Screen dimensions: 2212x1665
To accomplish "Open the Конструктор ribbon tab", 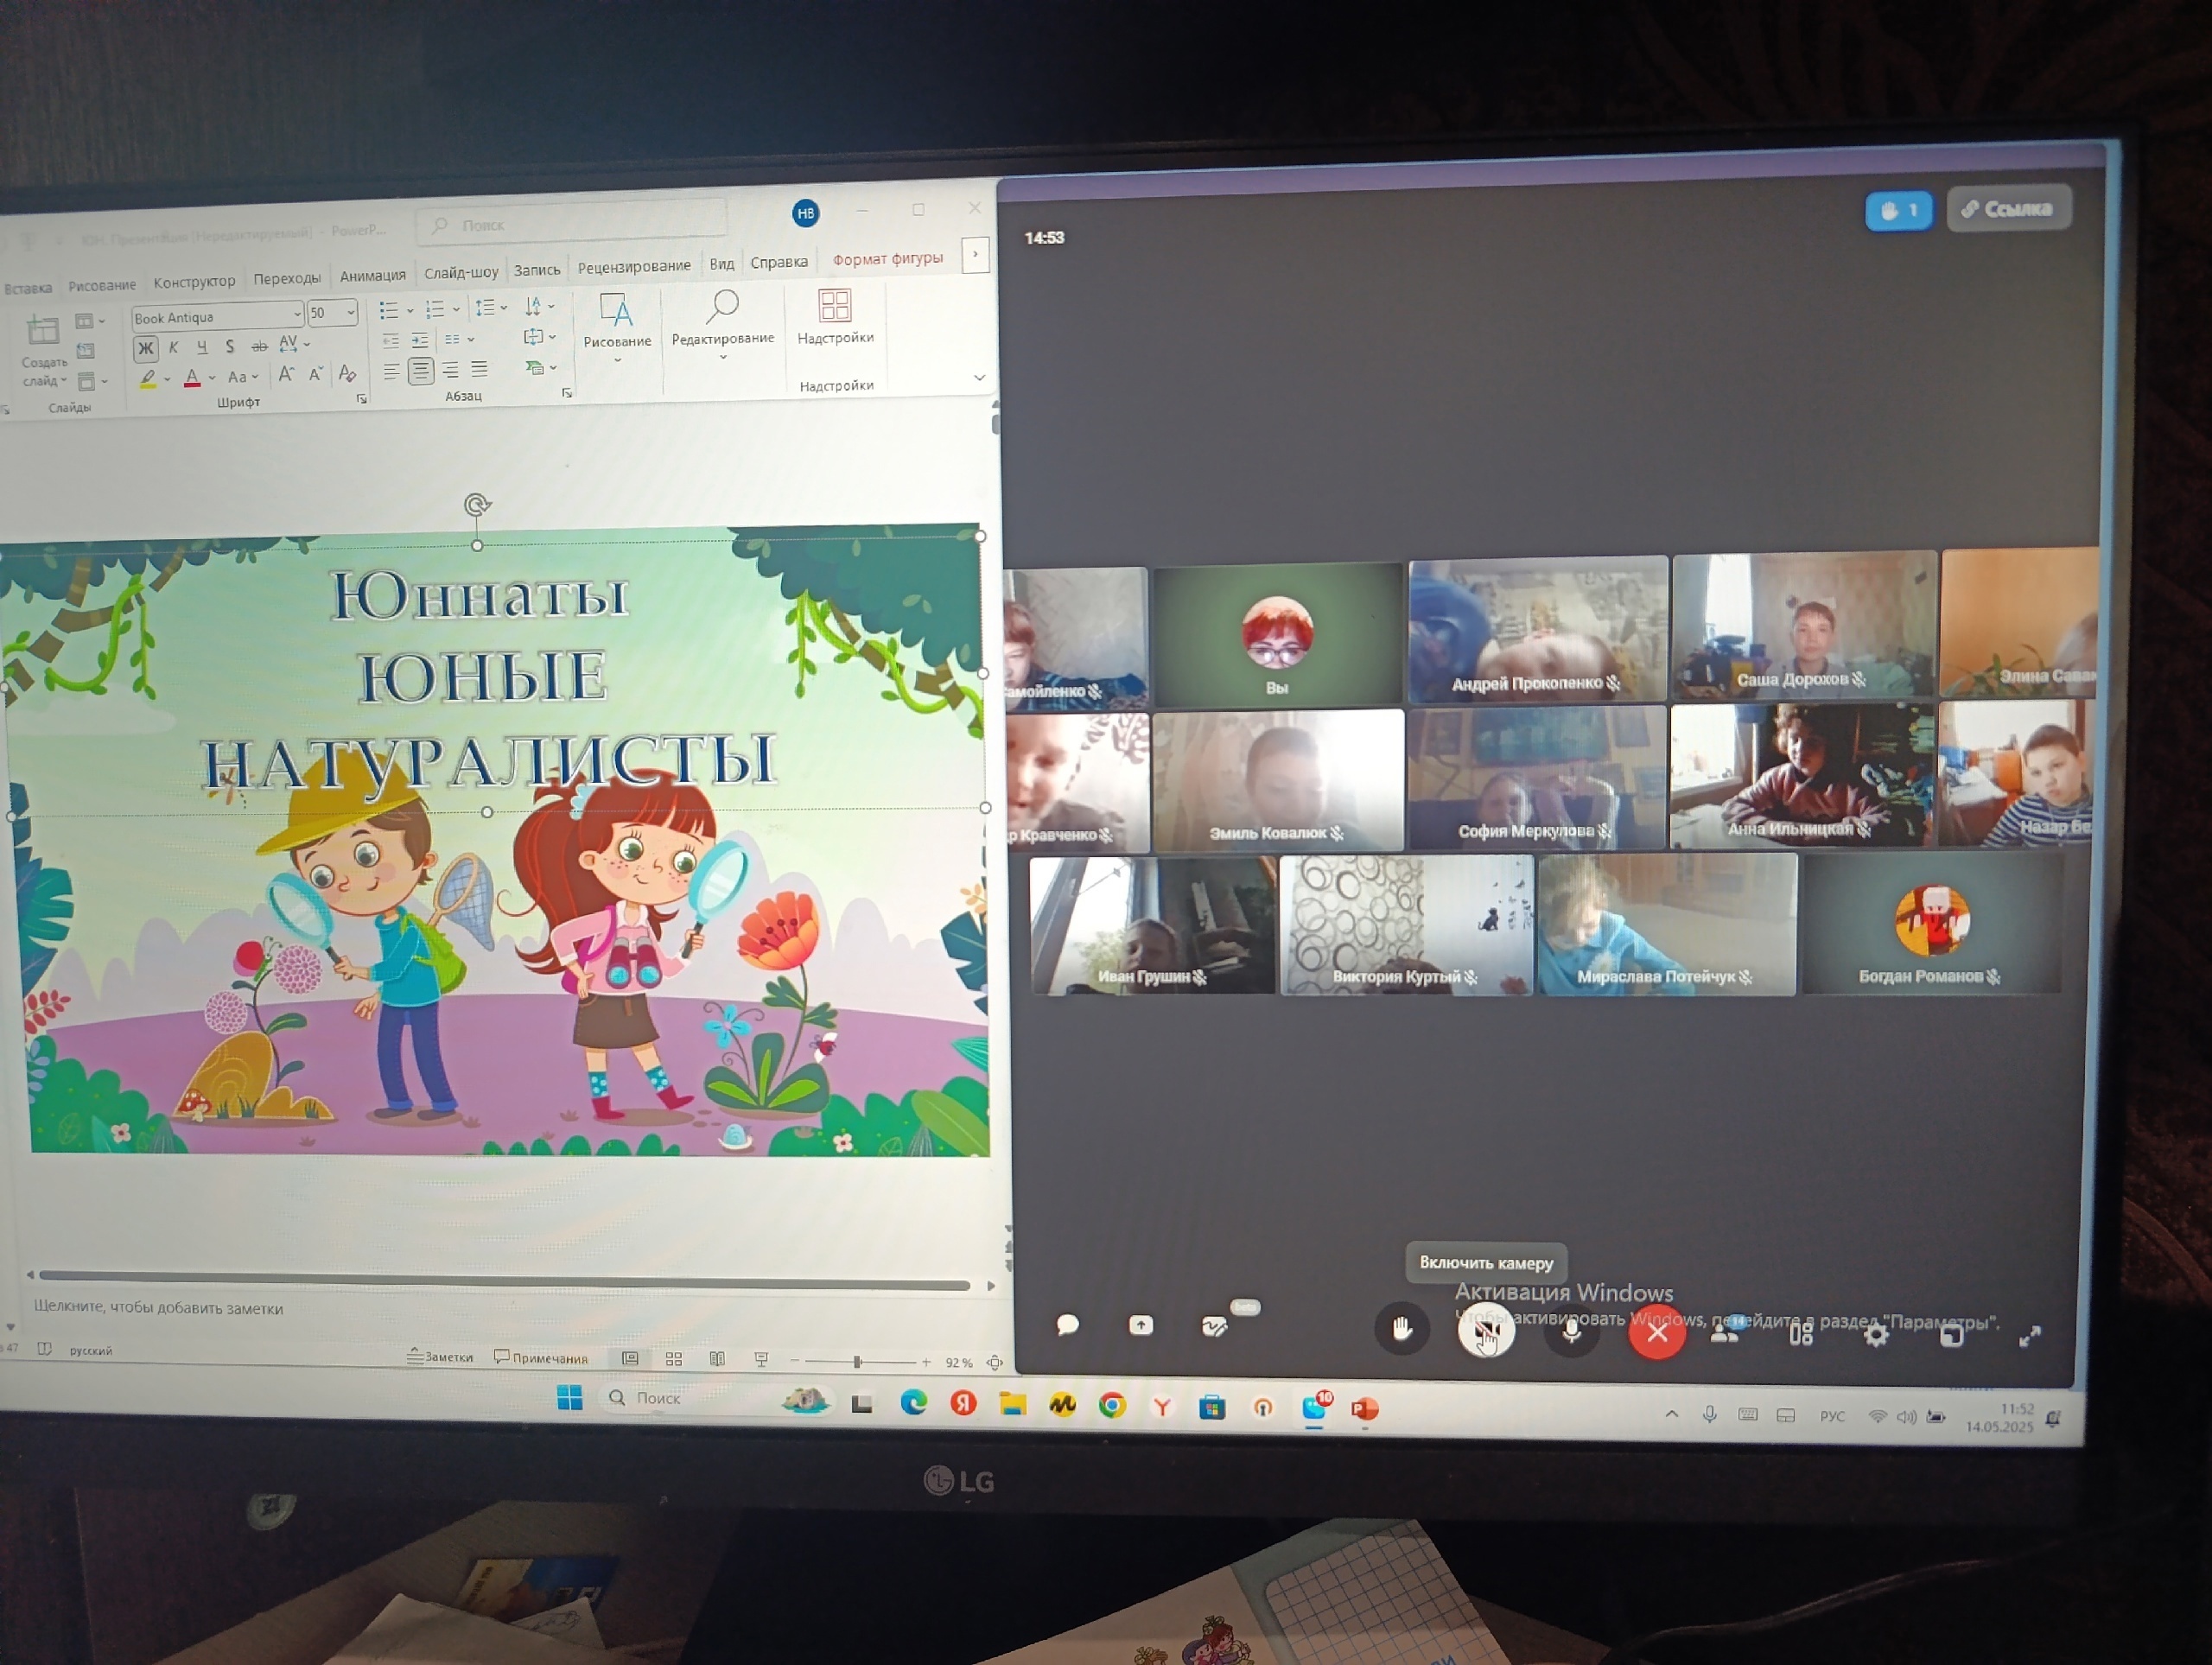I will pyautogui.click(x=194, y=282).
